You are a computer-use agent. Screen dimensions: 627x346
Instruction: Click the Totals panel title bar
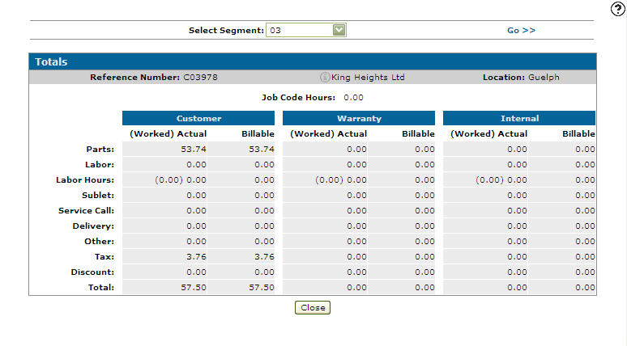tap(312, 61)
